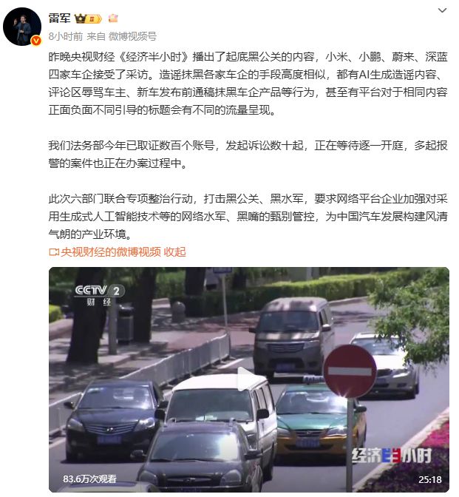Click the 8小时前 timestamp
Screen dimensions: 459x497
click(x=66, y=36)
